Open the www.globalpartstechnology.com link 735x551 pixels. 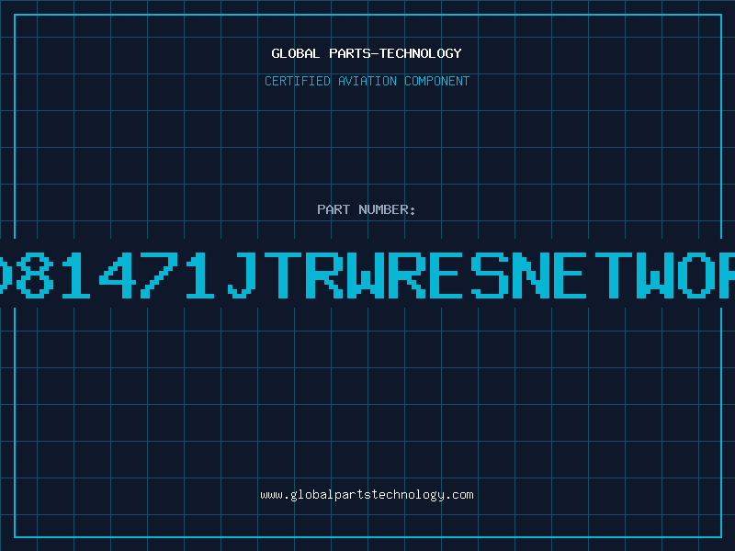(367, 495)
